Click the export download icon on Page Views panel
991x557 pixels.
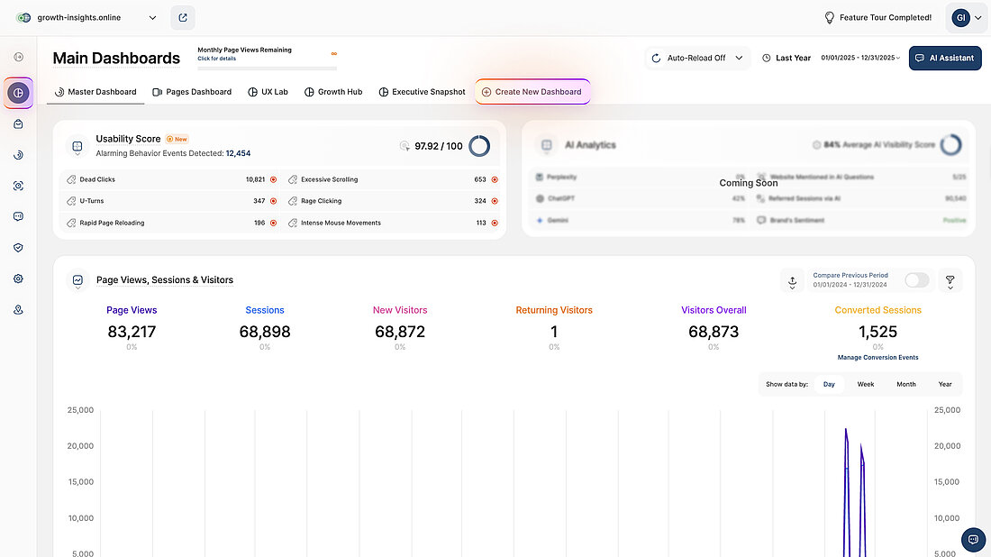792,280
